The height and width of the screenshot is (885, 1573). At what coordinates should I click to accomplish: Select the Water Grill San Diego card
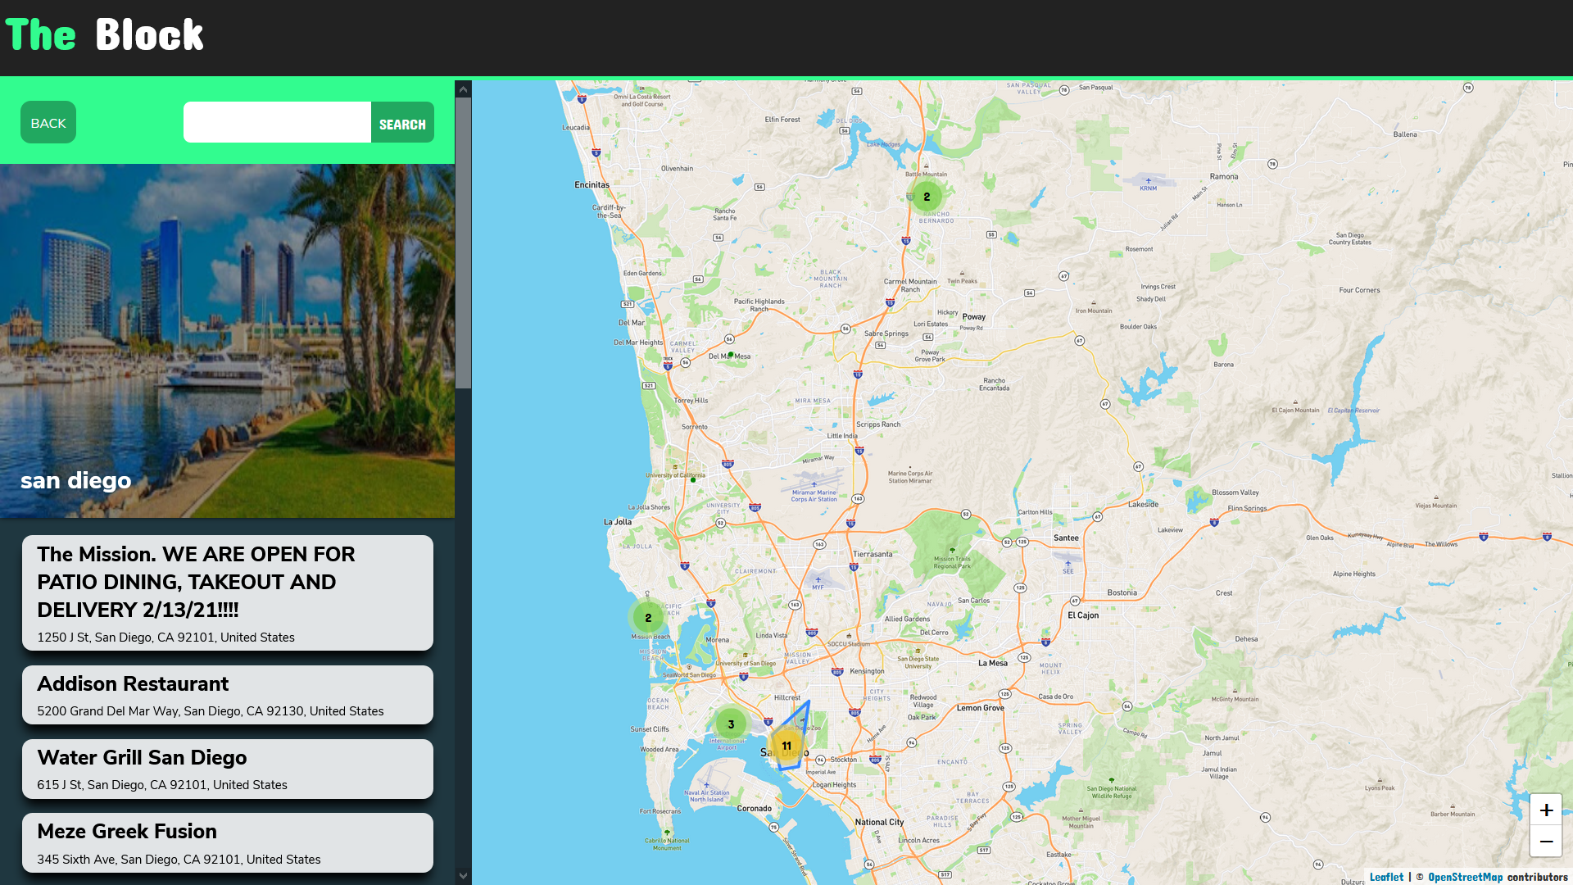point(228,769)
